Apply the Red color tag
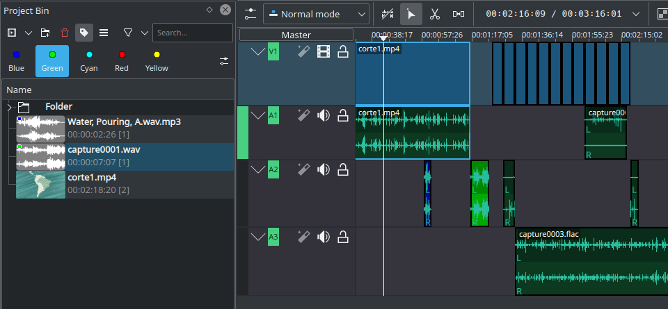This screenshot has width=668, height=309. click(x=122, y=61)
